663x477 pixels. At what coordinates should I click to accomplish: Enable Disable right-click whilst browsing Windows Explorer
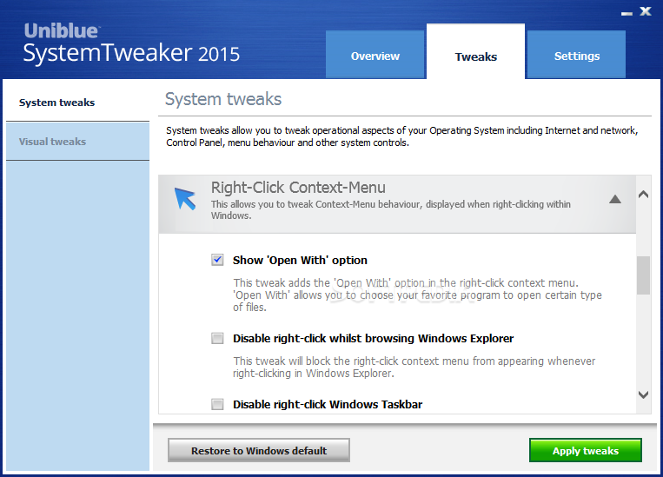point(217,338)
